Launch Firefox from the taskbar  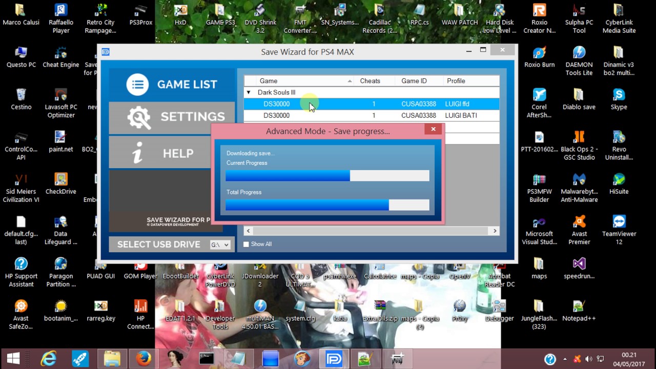pos(143,359)
